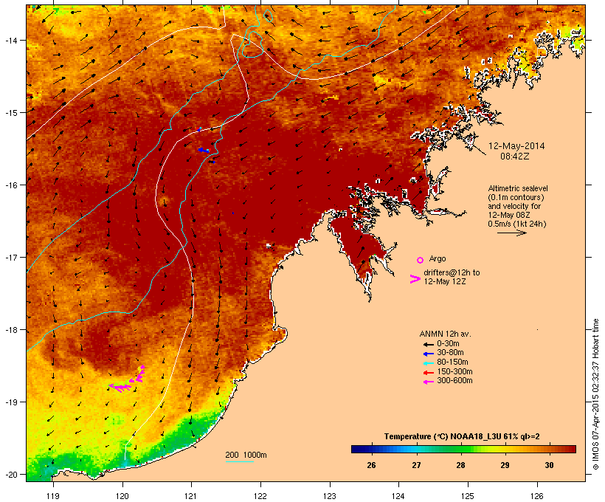Click the '300-600m' depth label
This screenshot has width=605, height=502.
tap(454, 381)
